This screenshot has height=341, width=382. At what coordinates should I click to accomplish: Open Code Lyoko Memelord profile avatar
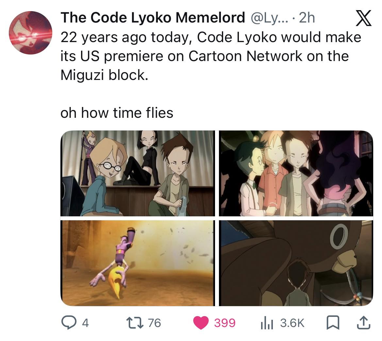point(30,33)
